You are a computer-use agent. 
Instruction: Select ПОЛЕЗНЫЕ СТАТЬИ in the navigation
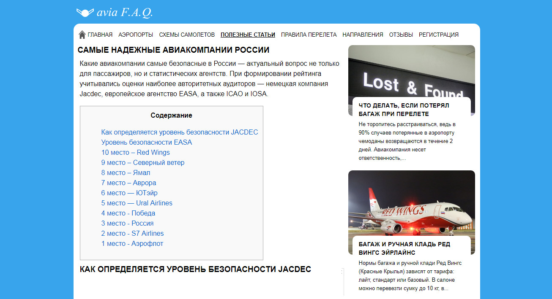pyautogui.click(x=248, y=35)
